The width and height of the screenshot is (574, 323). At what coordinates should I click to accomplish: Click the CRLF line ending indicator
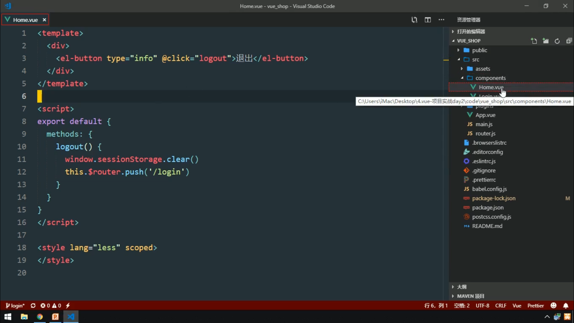coord(501,305)
